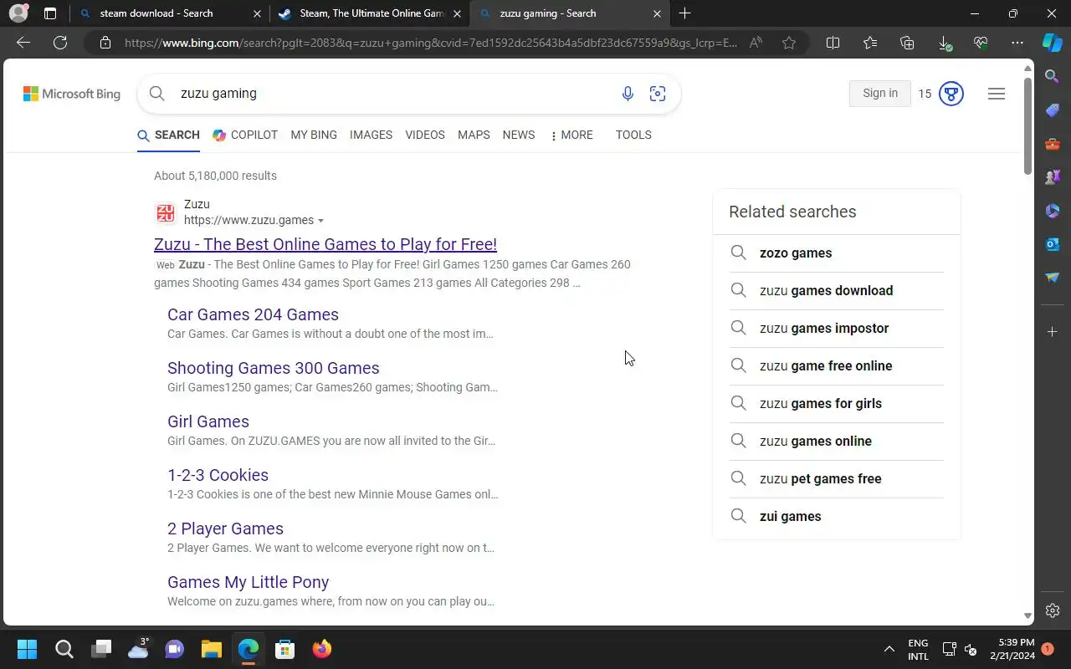This screenshot has width=1071, height=669.
Task: Open Games My Little Pony link
Action: pyautogui.click(x=248, y=582)
